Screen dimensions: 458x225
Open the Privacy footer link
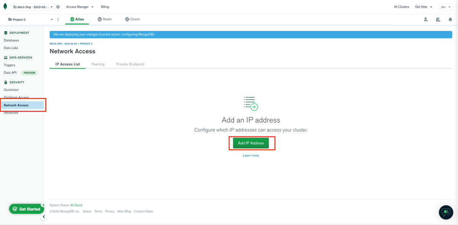tap(110, 211)
